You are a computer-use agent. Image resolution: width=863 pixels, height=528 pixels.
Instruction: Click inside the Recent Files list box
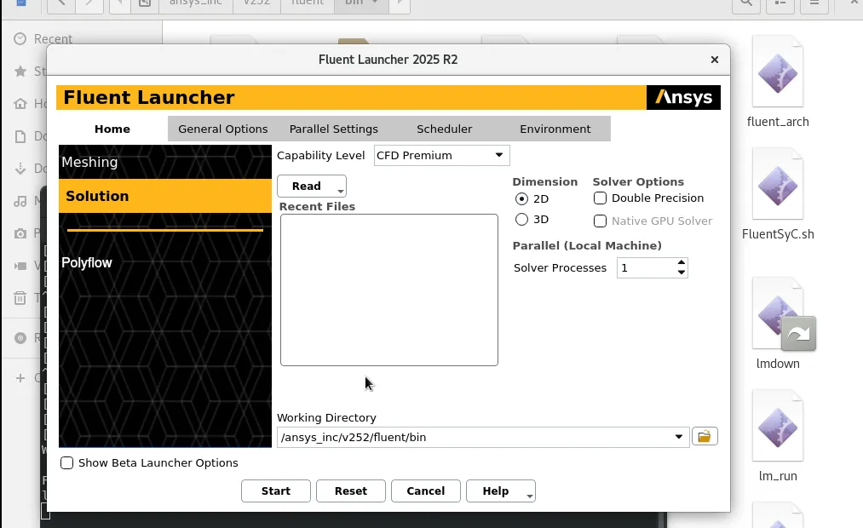(389, 290)
